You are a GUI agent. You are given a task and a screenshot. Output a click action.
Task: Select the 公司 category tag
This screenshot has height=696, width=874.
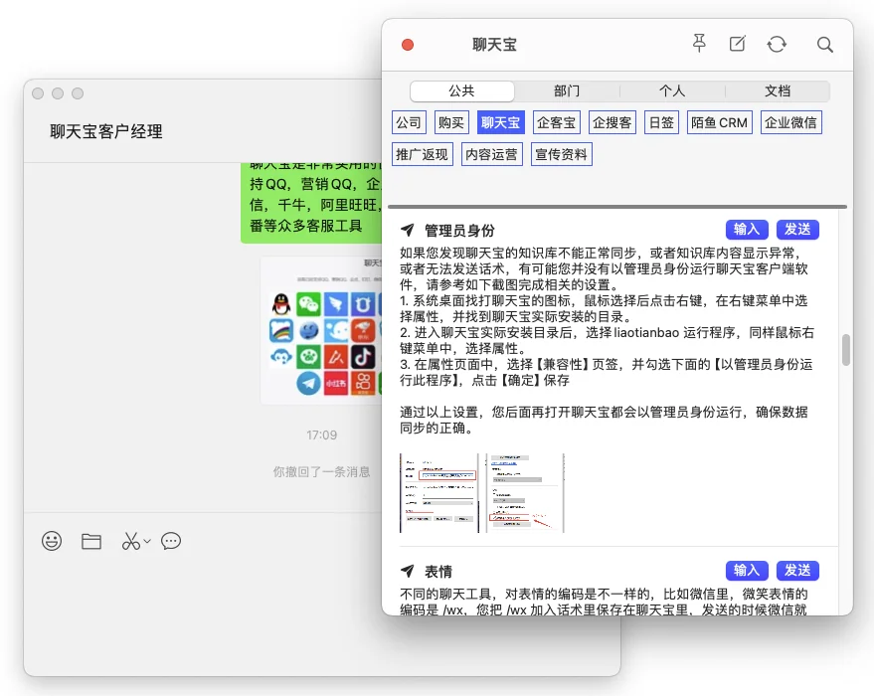(409, 122)
